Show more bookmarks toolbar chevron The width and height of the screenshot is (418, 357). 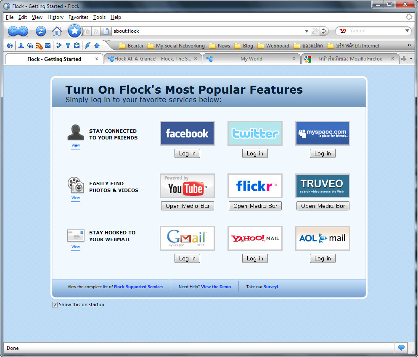[x=409, y=45]
